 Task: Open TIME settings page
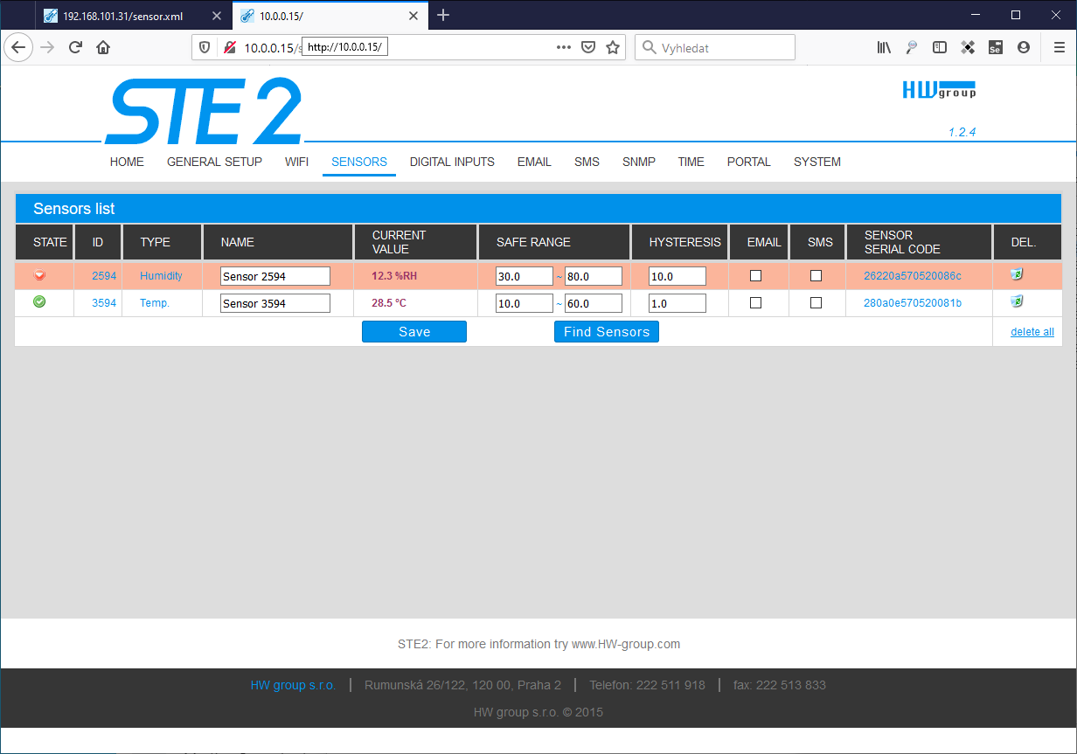[691, 162]
